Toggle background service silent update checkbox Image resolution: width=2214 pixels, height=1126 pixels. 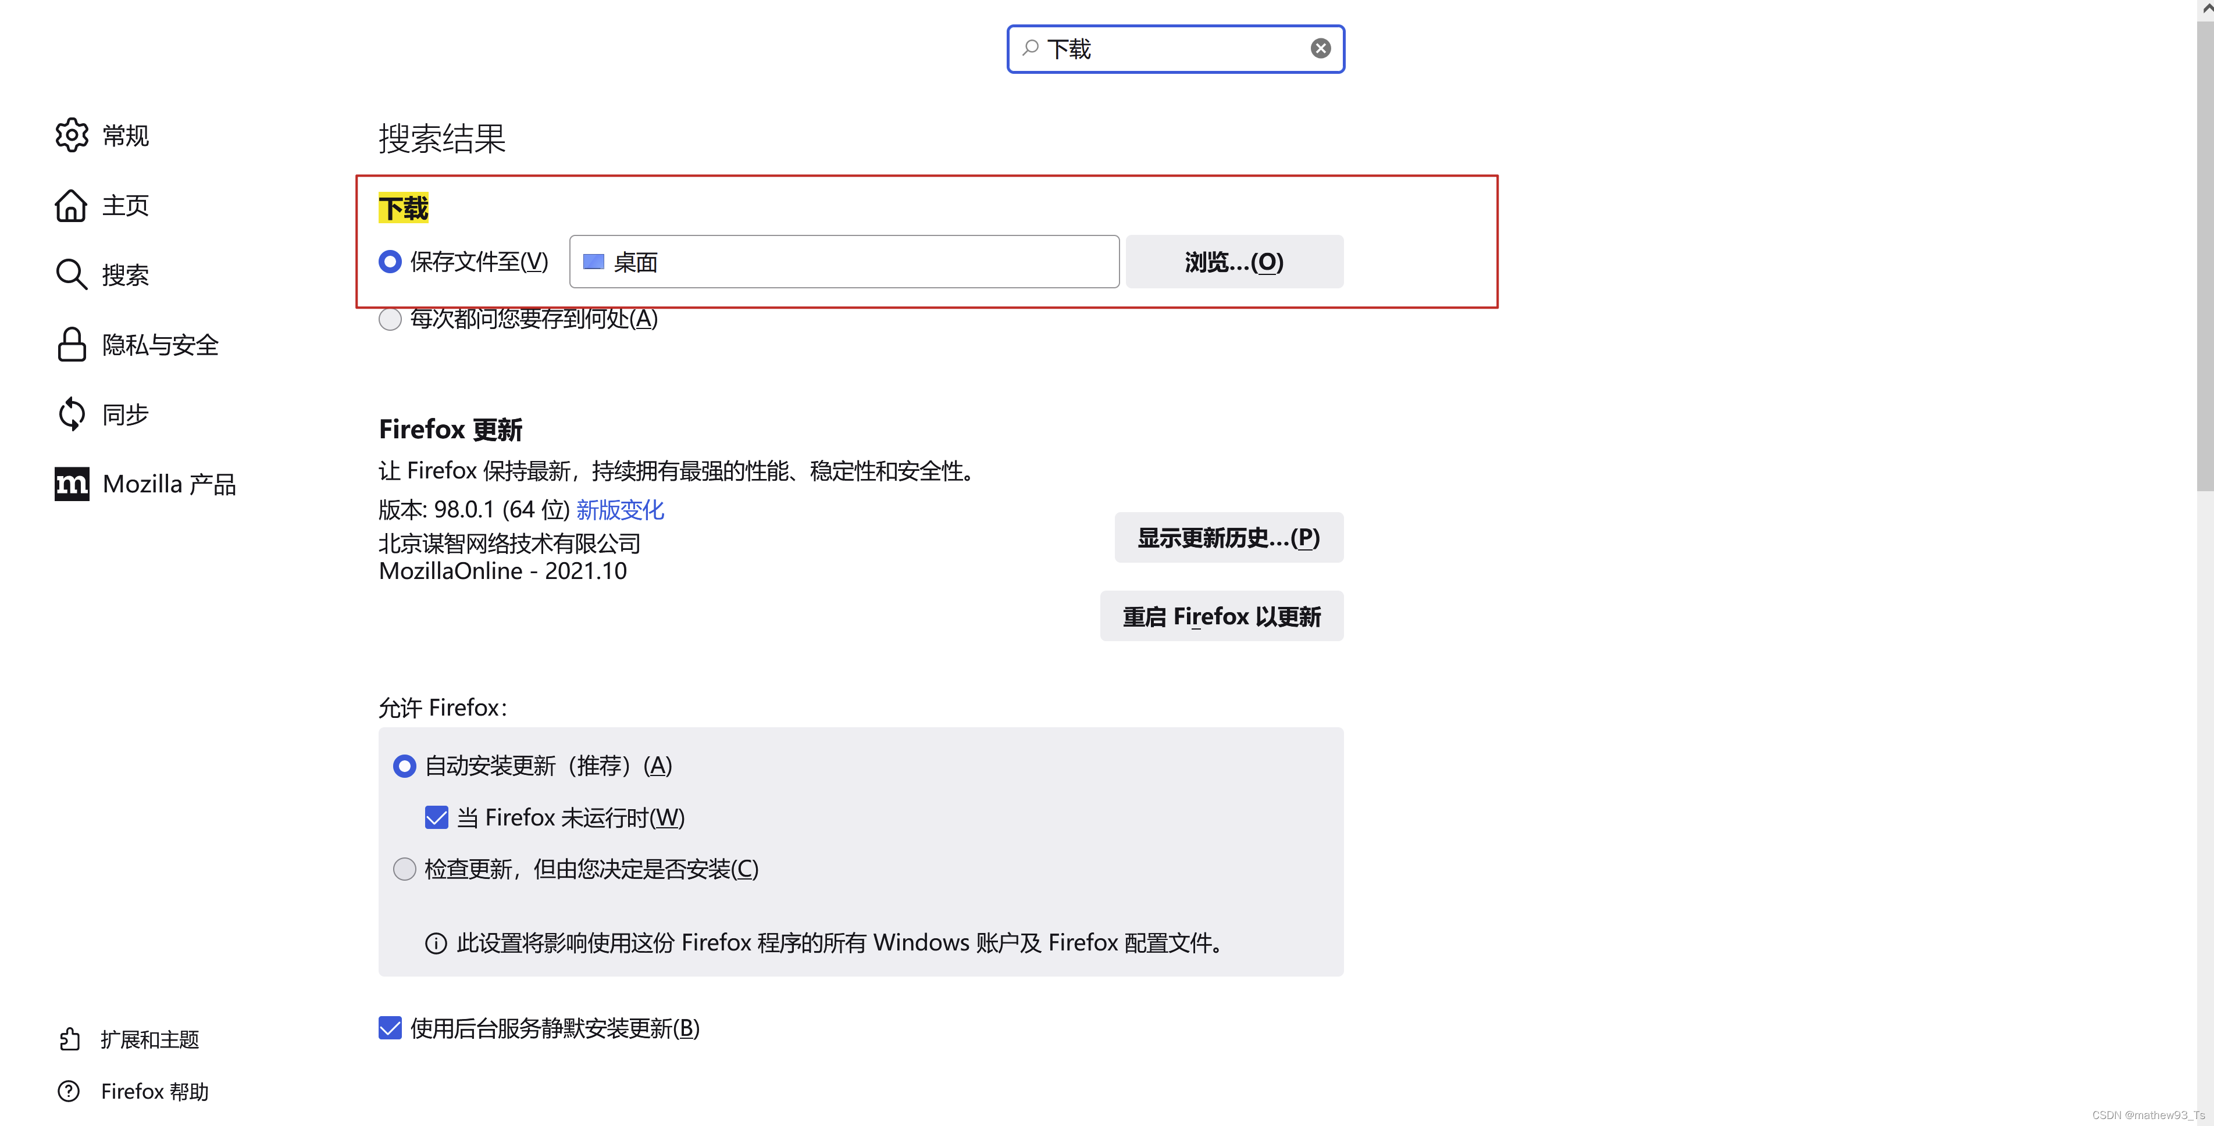[390, 1027]
